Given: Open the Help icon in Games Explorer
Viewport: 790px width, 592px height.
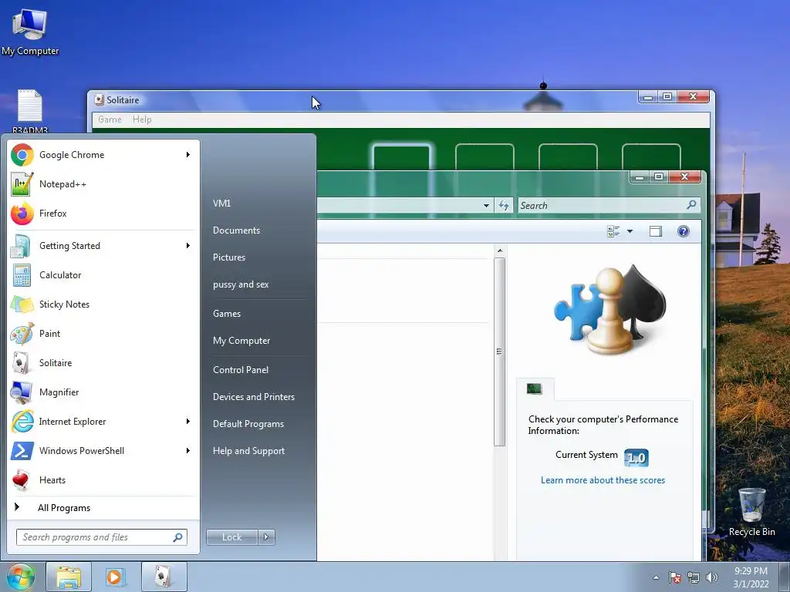Looking at the screenshot, I should [684, 231].
